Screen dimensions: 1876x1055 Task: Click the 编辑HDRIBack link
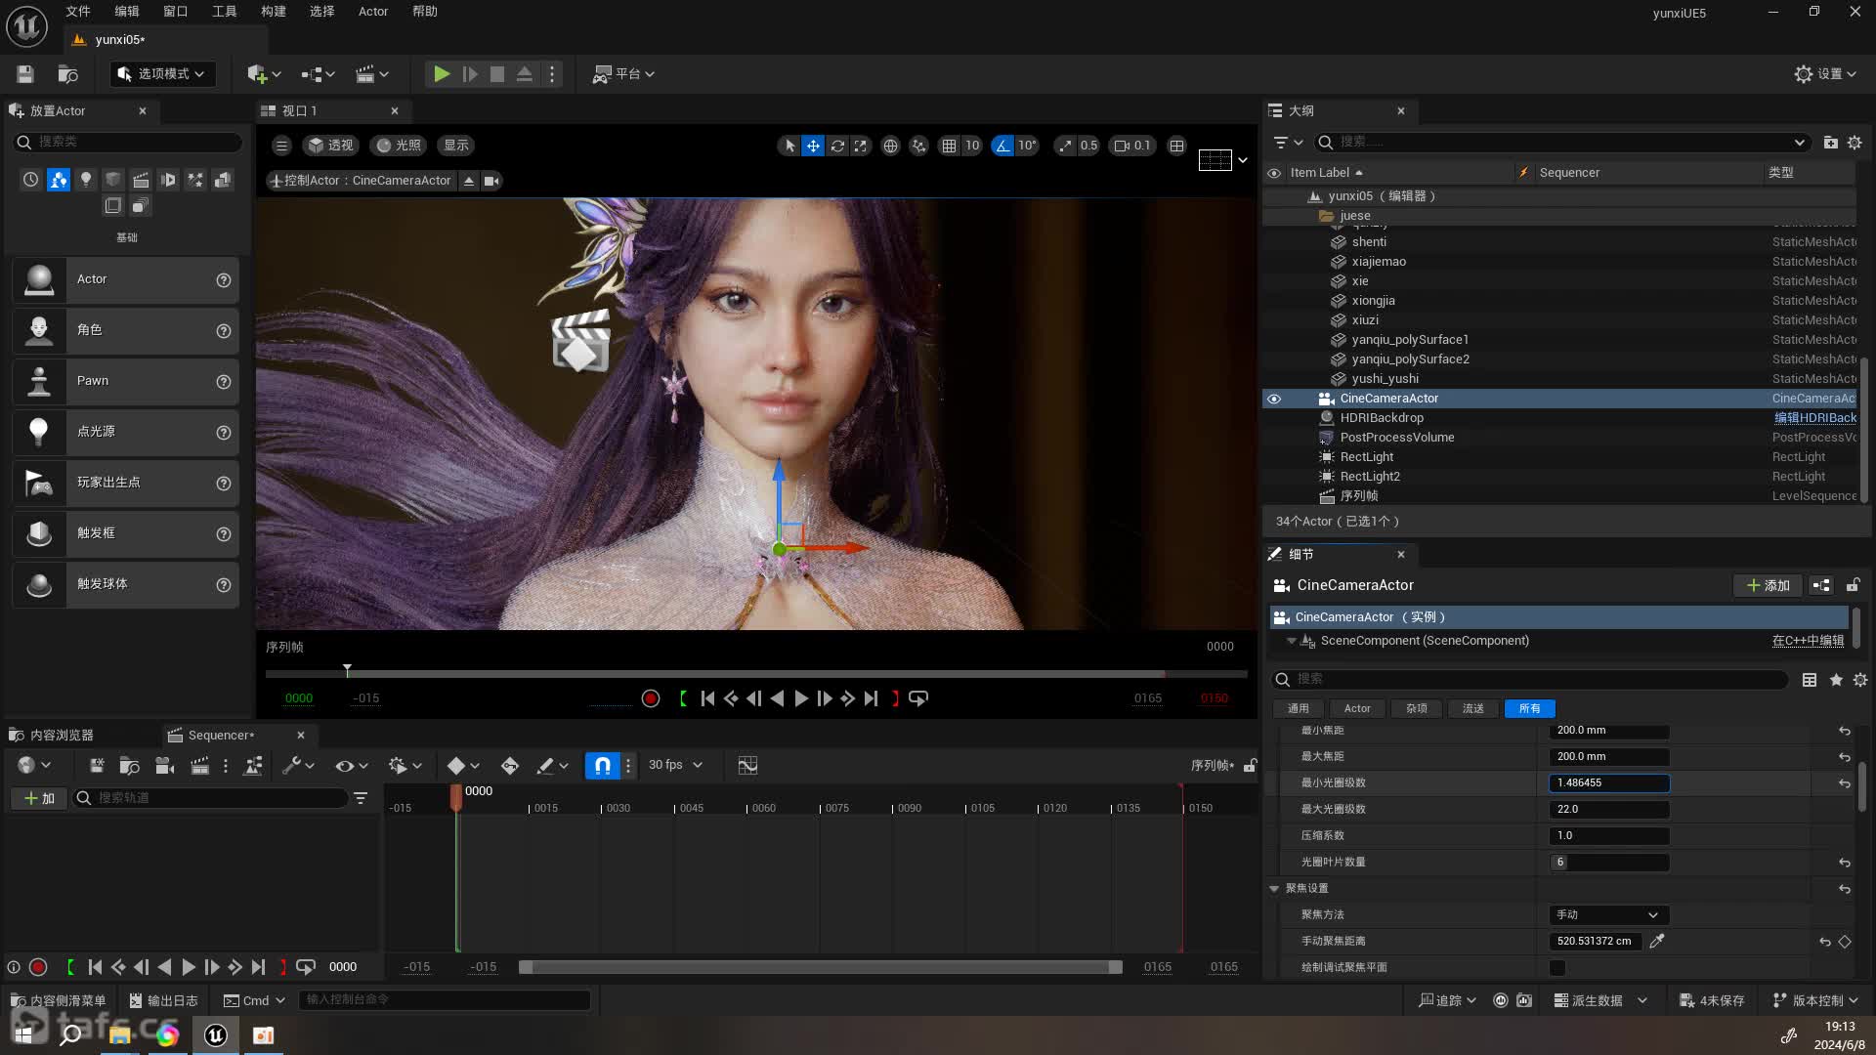pos(1815,418)
